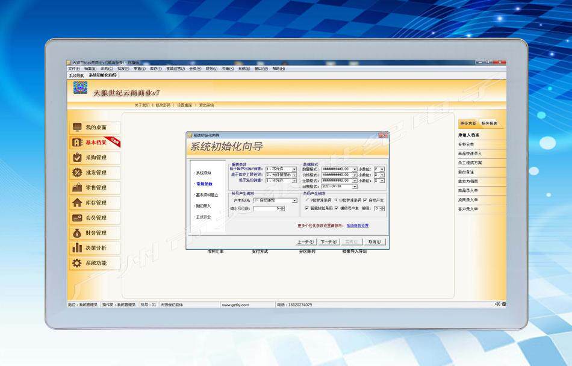Click the monitor icon beside 我的桌面

pyautogui.click(x=77, y=127)
